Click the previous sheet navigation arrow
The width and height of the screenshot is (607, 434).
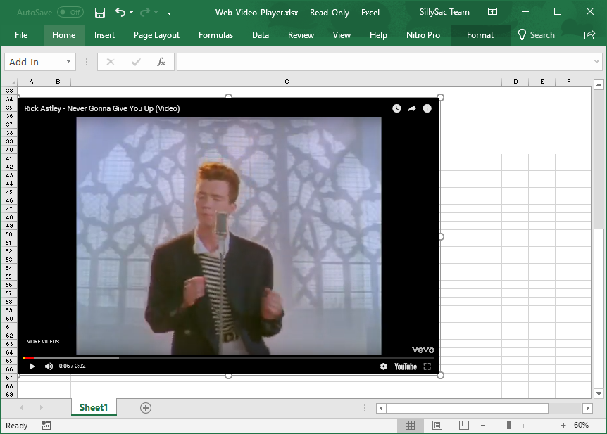(x=21, y=408)
